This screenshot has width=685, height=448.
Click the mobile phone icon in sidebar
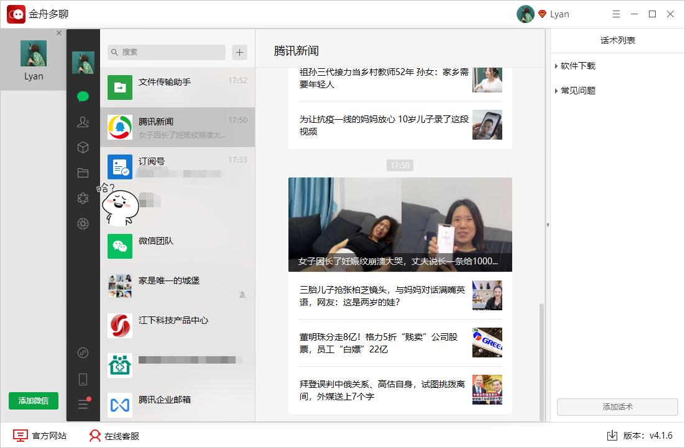click(x=83, y=378)
